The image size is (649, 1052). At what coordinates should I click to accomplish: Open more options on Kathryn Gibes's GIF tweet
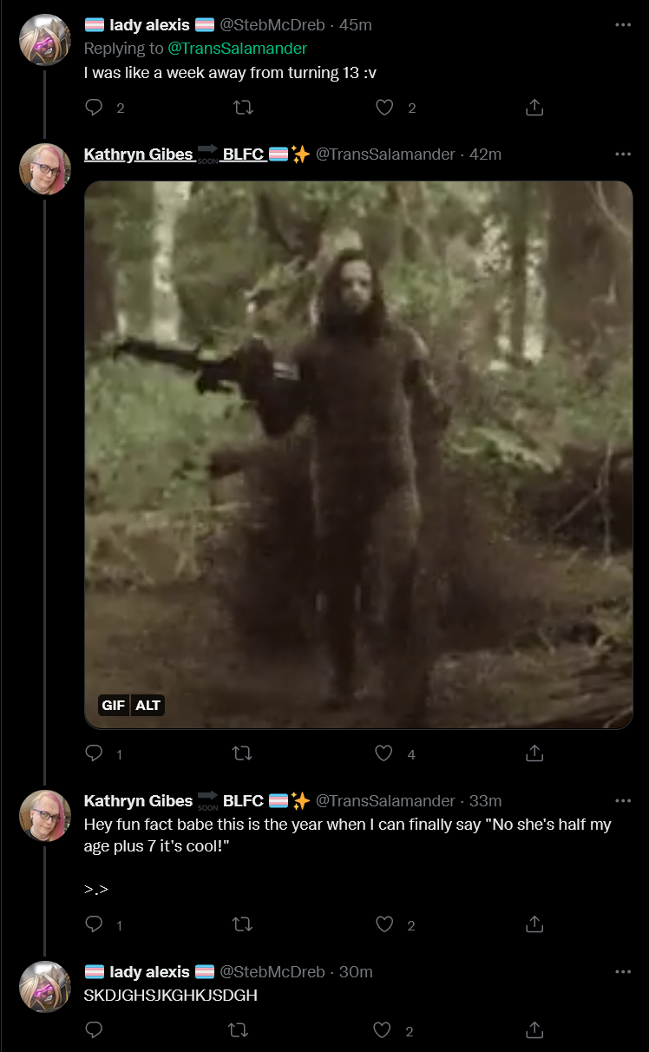(623, 155)
